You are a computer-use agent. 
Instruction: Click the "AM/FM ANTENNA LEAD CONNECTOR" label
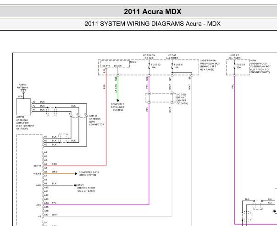tap(97, 120)
